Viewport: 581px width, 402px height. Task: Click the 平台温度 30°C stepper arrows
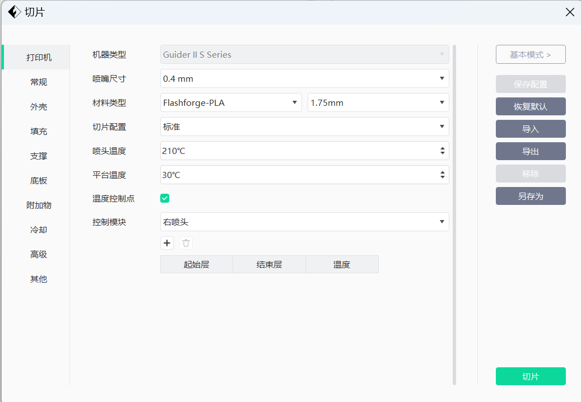click(x=443, y=175)
